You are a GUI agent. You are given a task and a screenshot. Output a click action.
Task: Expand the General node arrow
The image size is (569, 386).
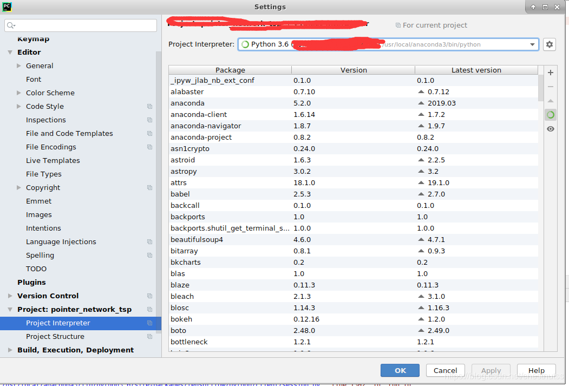coord(19,66)
